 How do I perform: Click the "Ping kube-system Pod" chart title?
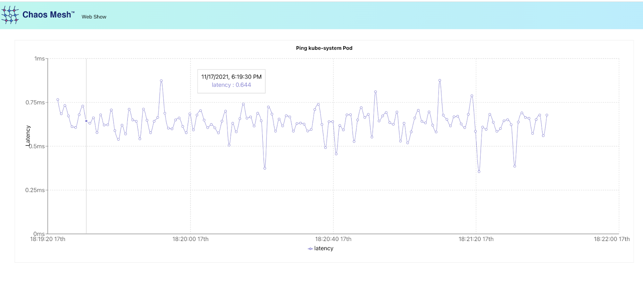pos(324,48)
